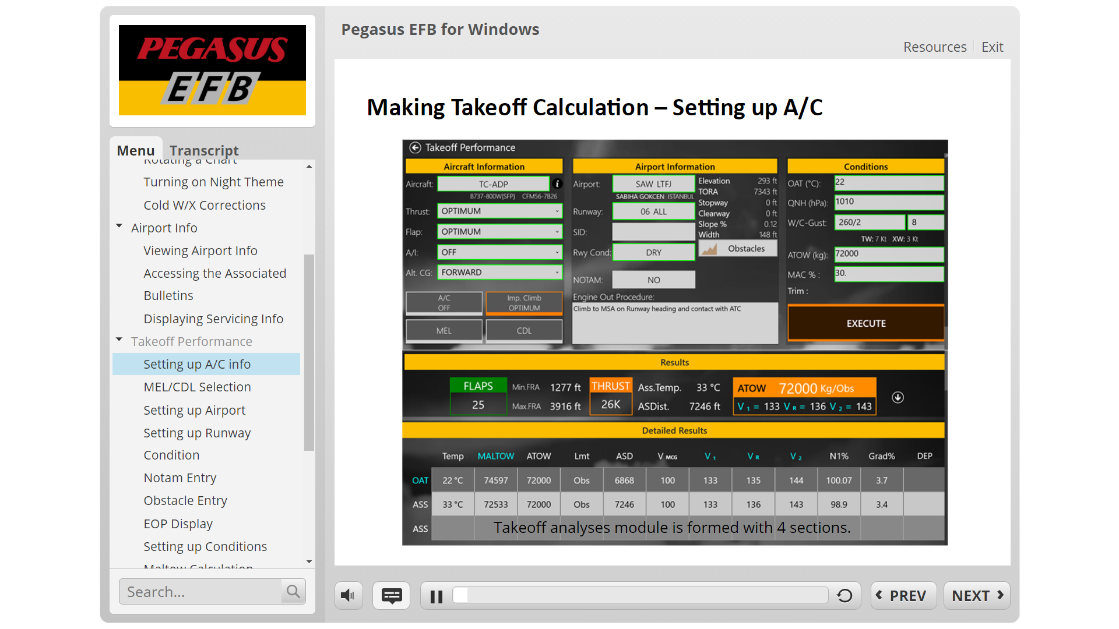Click the QNH 1010 input field
1119x629 pixels.
(889, 203)
